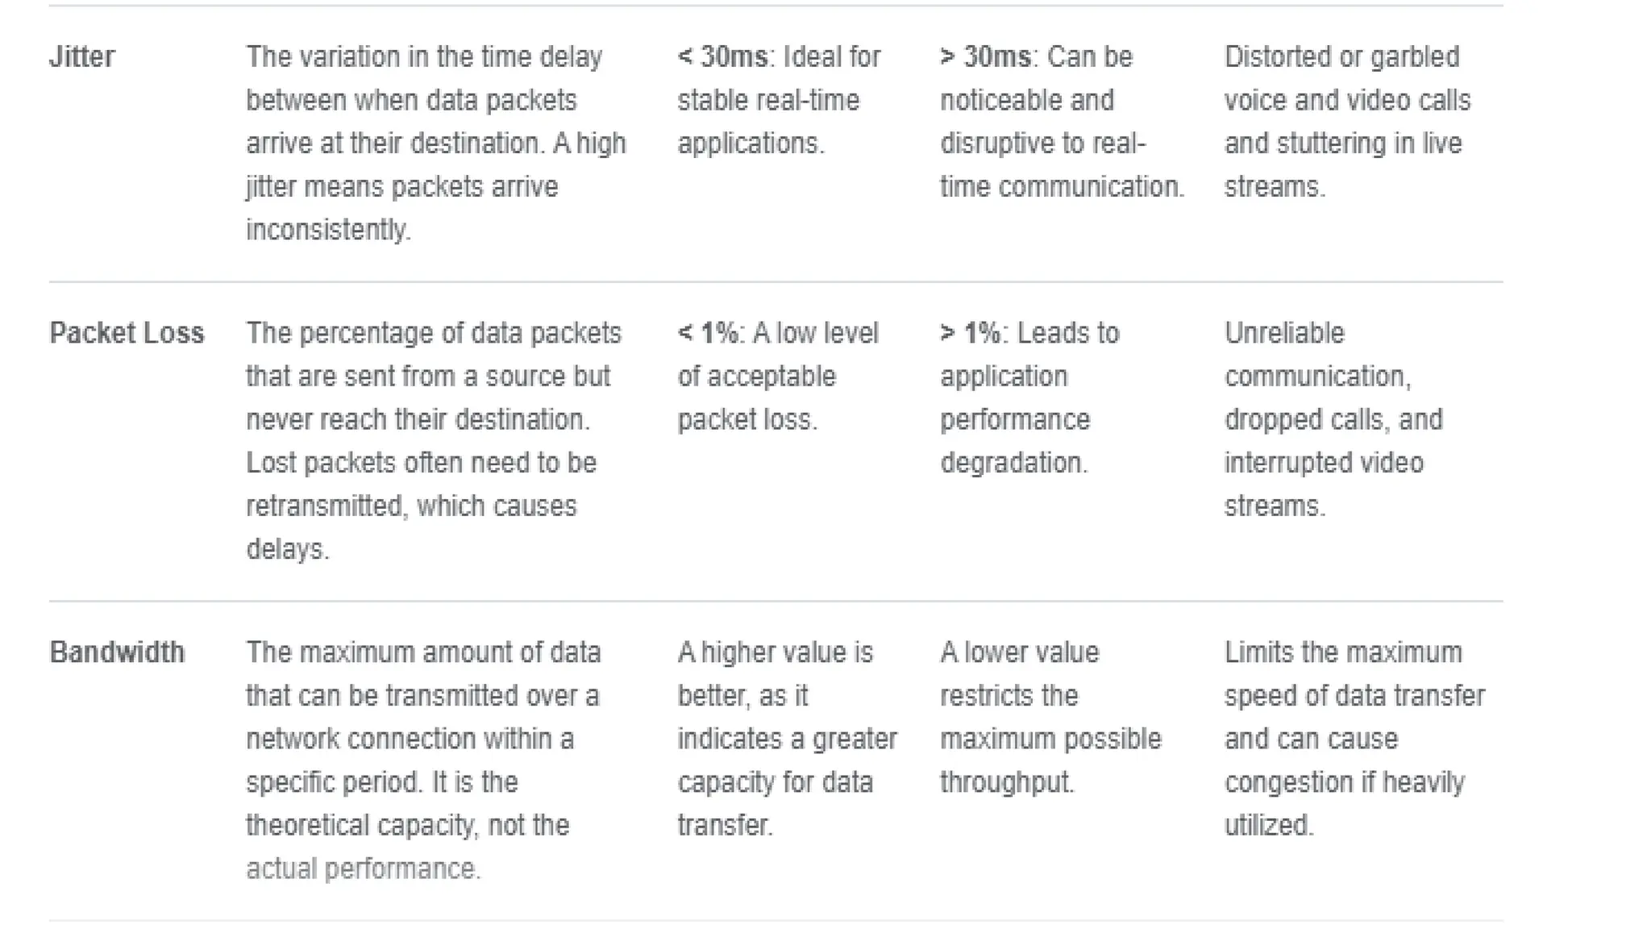Click the '> 30ms' disruptive jitter cell

(x=1062, y=122)
